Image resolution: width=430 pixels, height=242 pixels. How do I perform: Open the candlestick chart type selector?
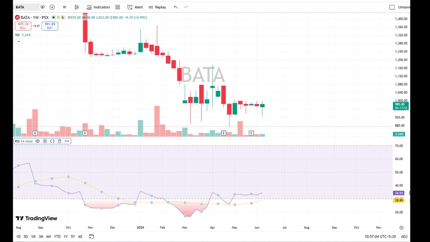tap(77, 7)
